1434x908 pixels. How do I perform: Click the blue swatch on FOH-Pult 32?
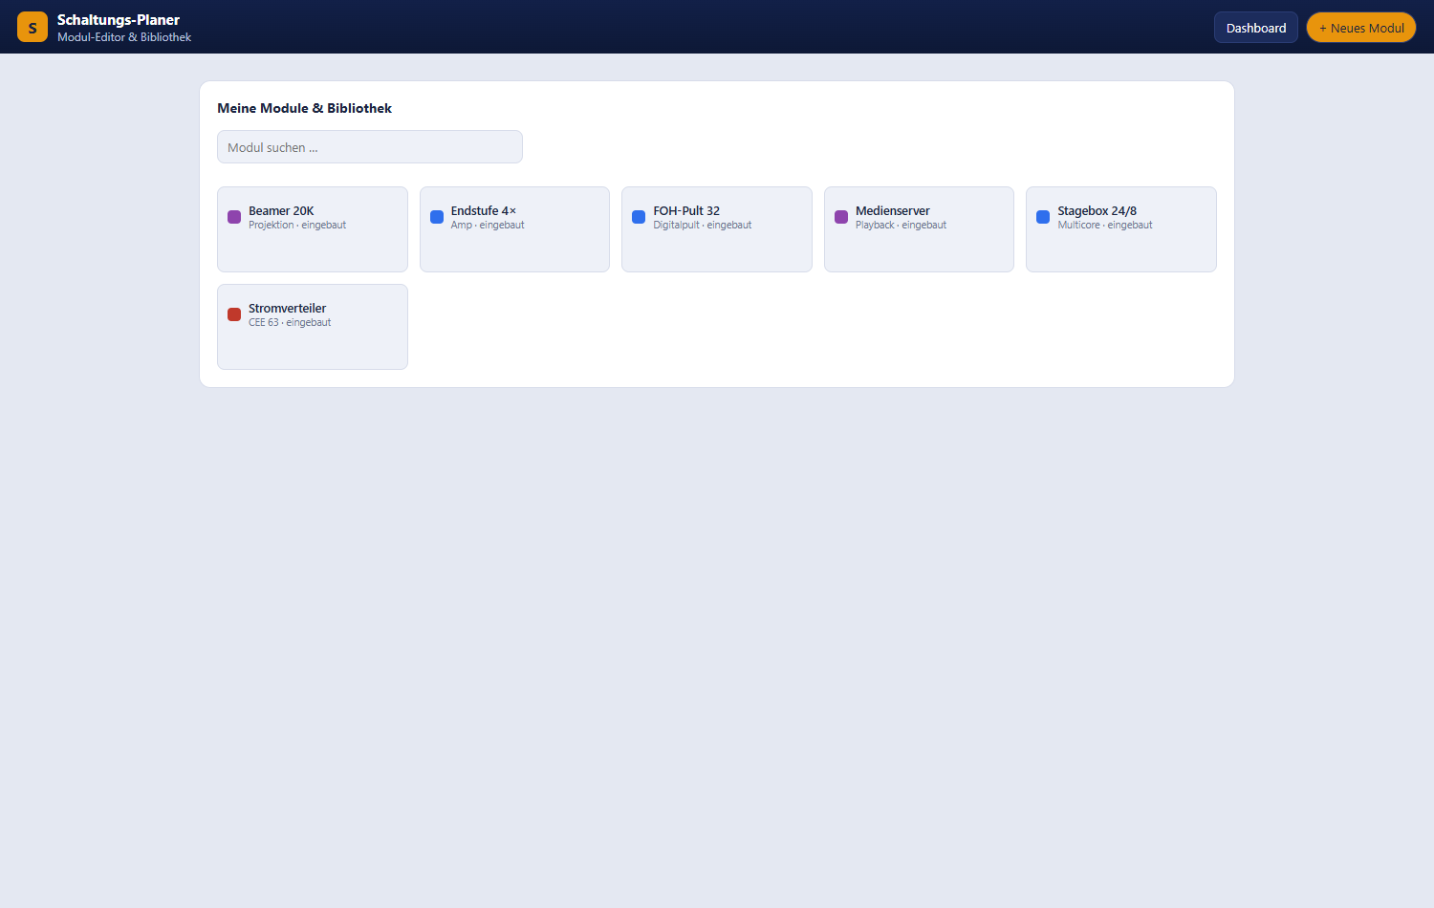coord(639,217)
